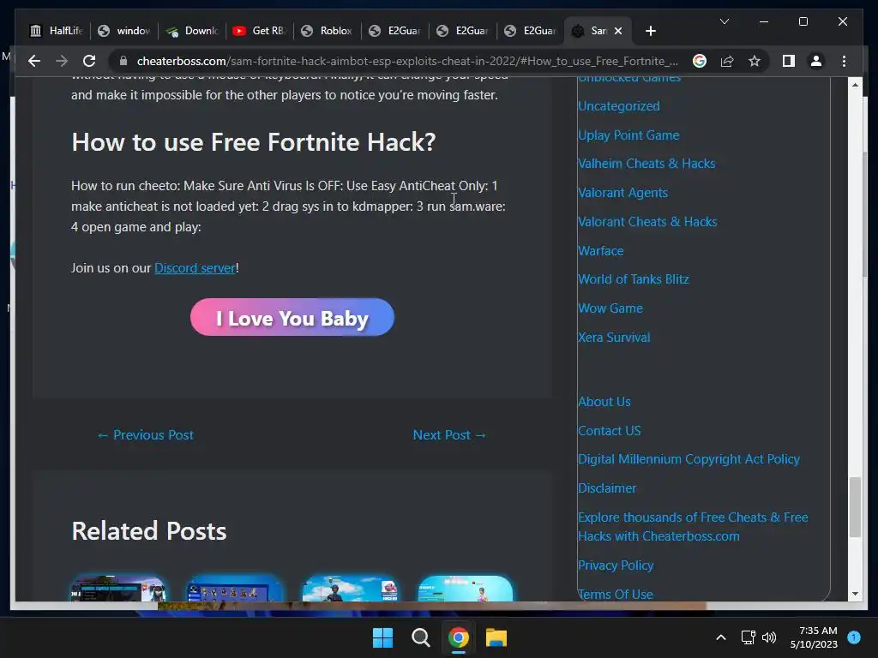Switch to the HalfLife tab

[x=56, y=31]
